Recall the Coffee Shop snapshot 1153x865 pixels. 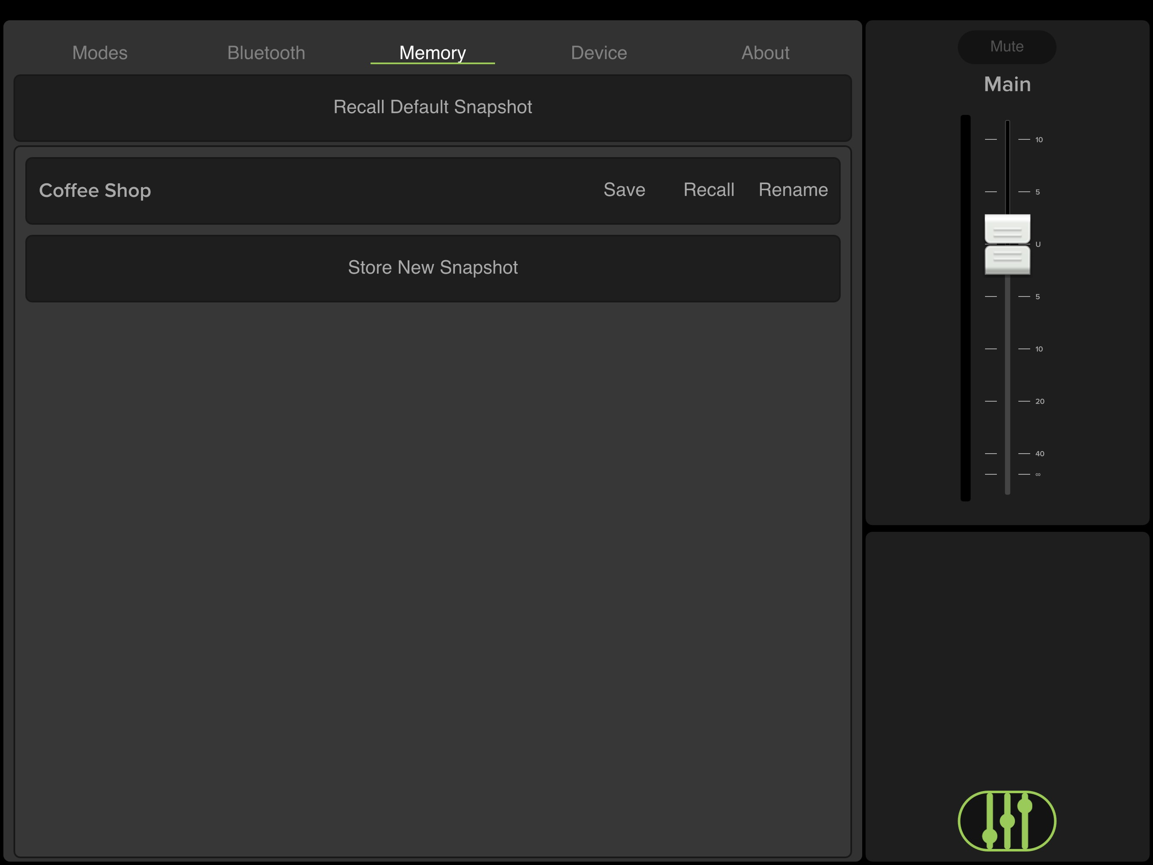pos(708,190)
